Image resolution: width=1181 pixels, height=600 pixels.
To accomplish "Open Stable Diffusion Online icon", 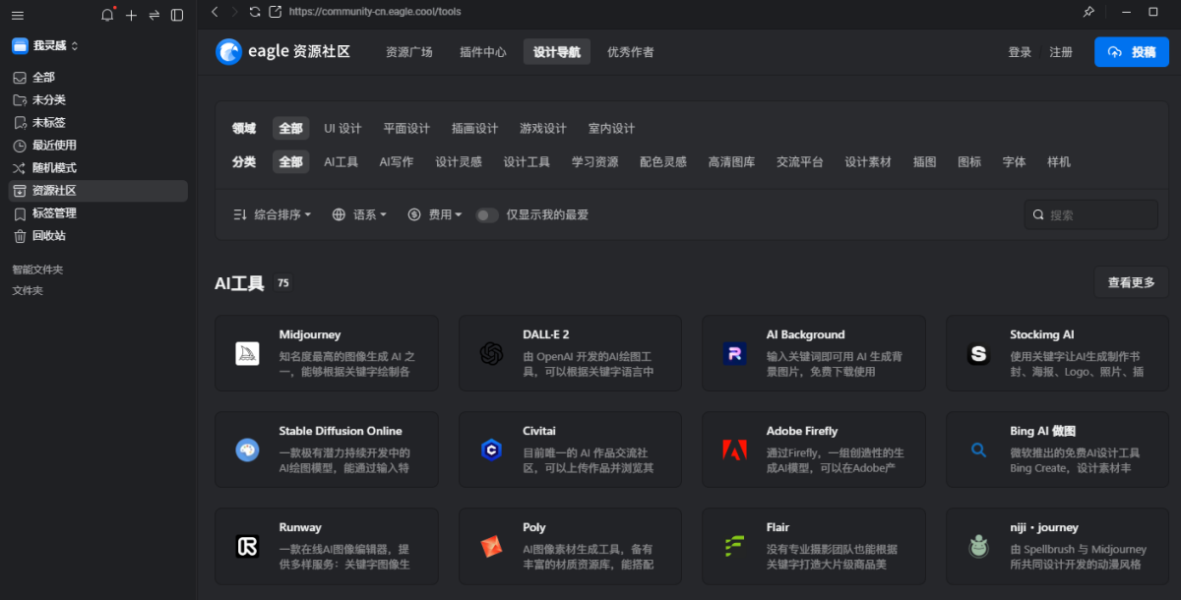I will click(x=247, y=450).
